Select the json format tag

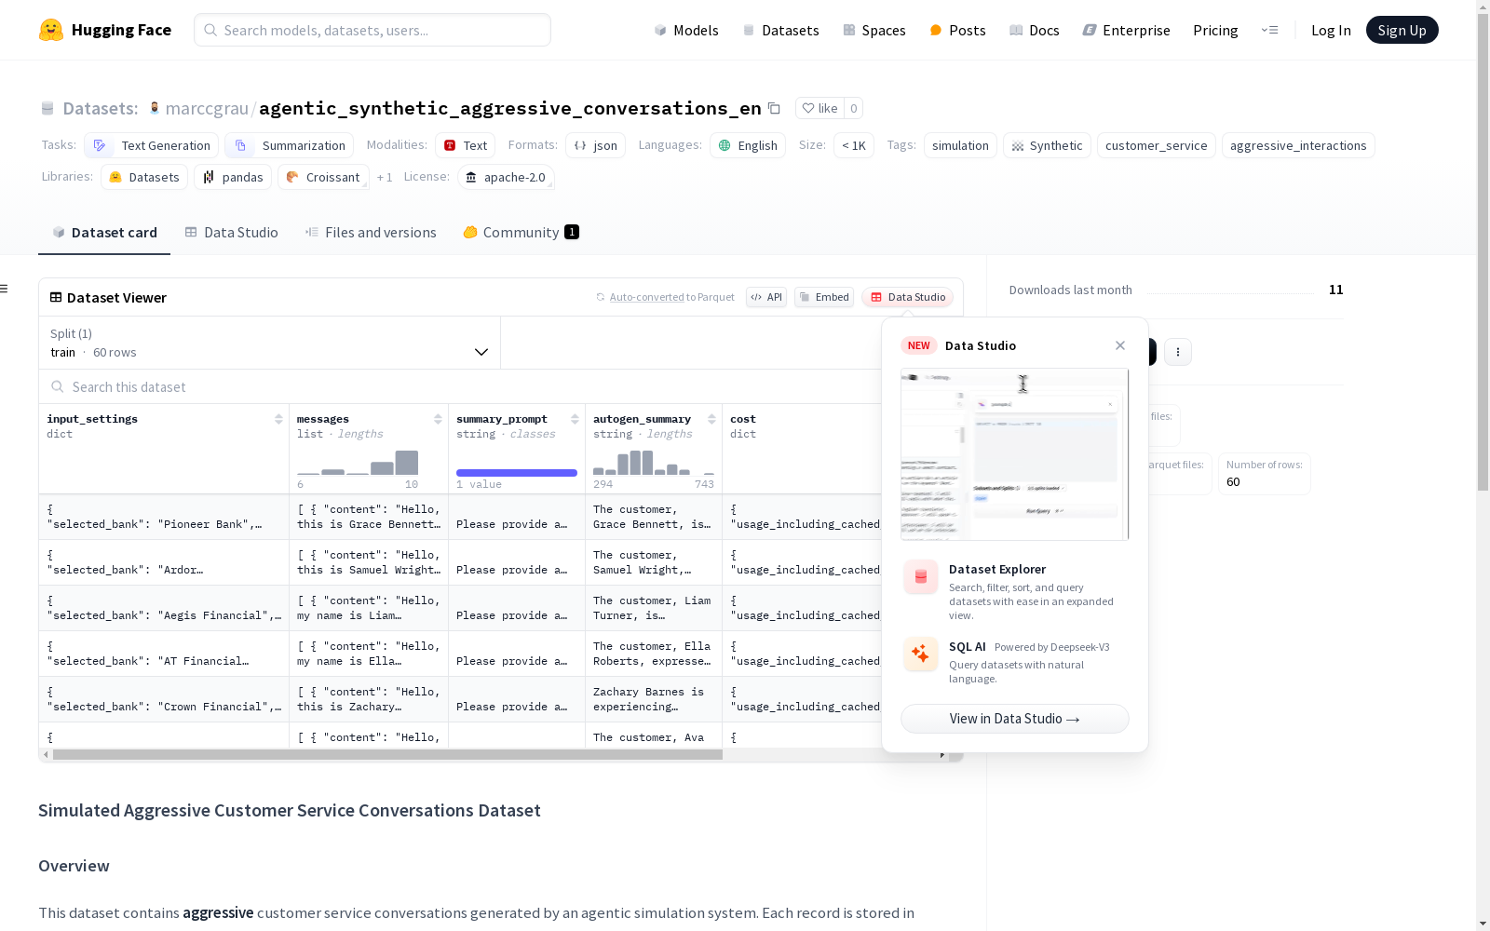pos(596,145)
